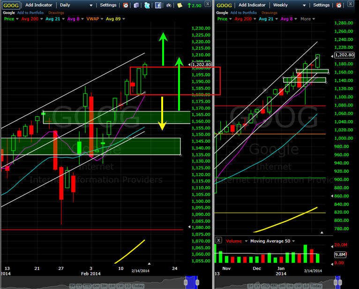Open the yellow sticky note icon in Daily chart
Screen dimensions: 359x289
click(179, 5)
